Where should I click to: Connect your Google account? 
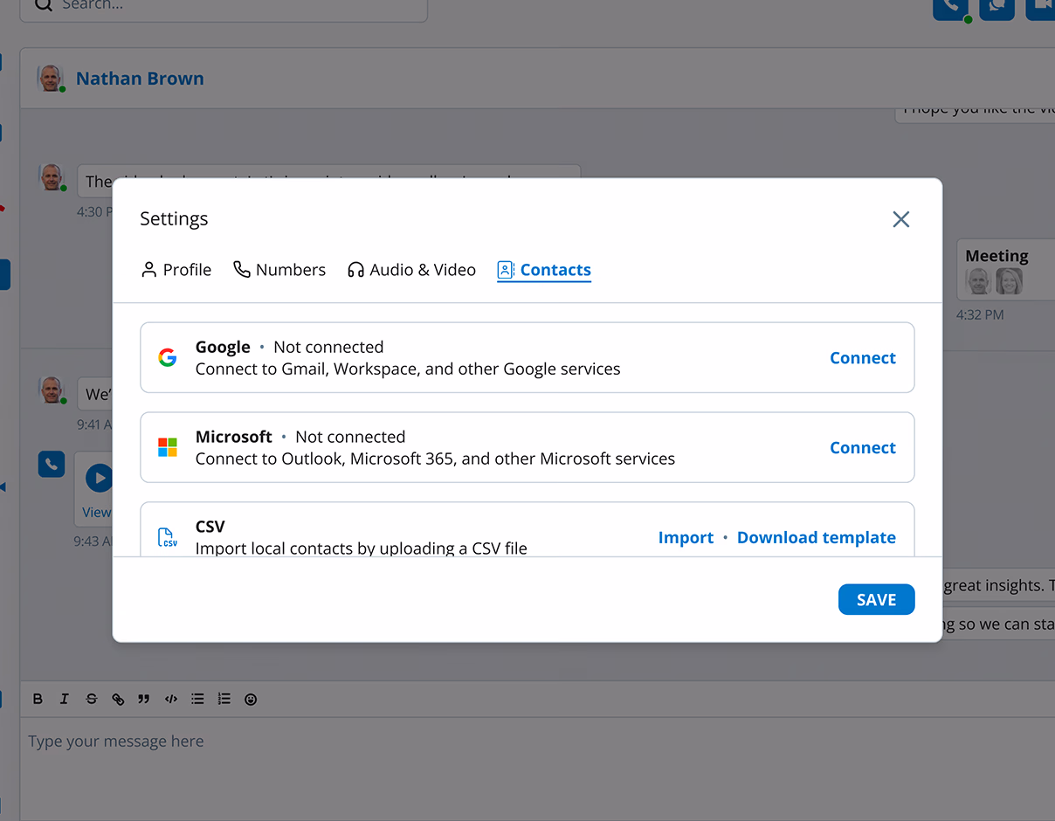[x=862, y=357]
